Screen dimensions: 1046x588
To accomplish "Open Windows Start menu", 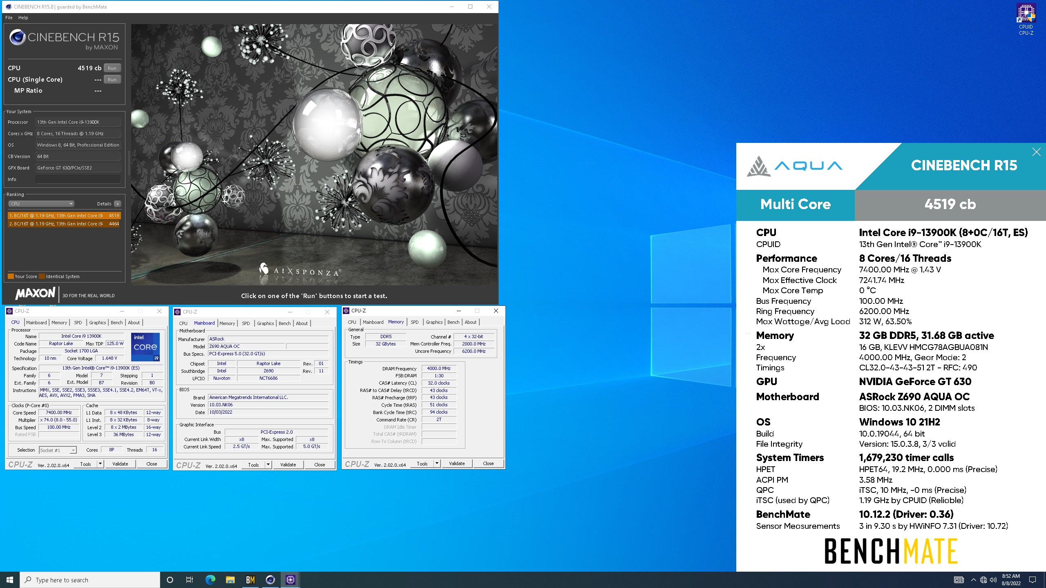I will pyautogui.click(x=10, y=580).
